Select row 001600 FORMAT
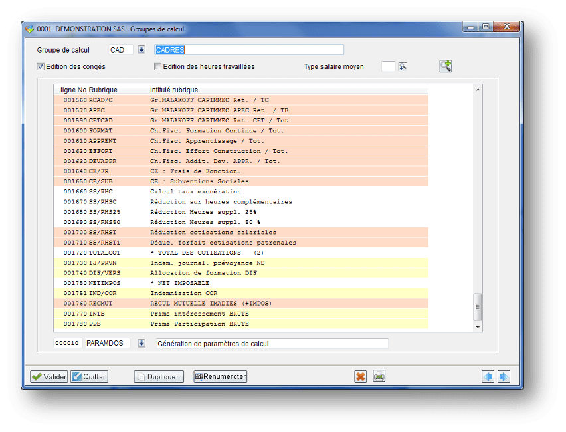The width and height of the screenshot is (566, 432). point(241,130)
